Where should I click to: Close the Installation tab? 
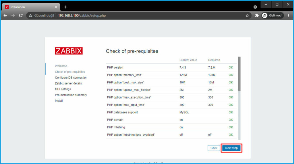click(56, 7)
